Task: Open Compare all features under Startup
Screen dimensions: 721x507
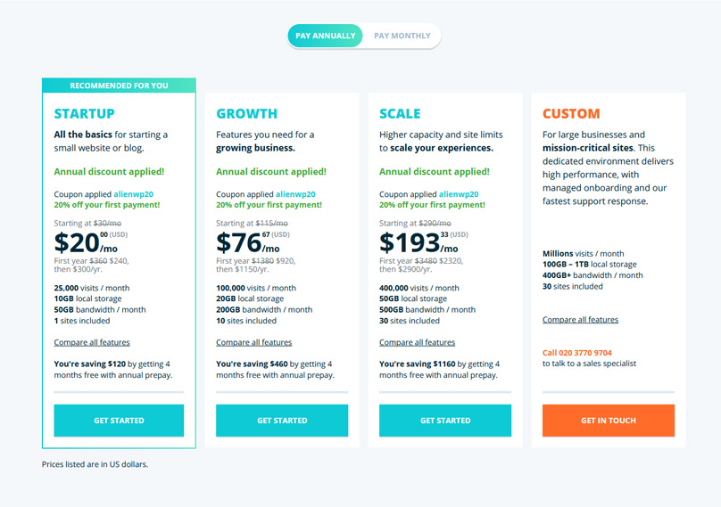Action: point(92,342)
